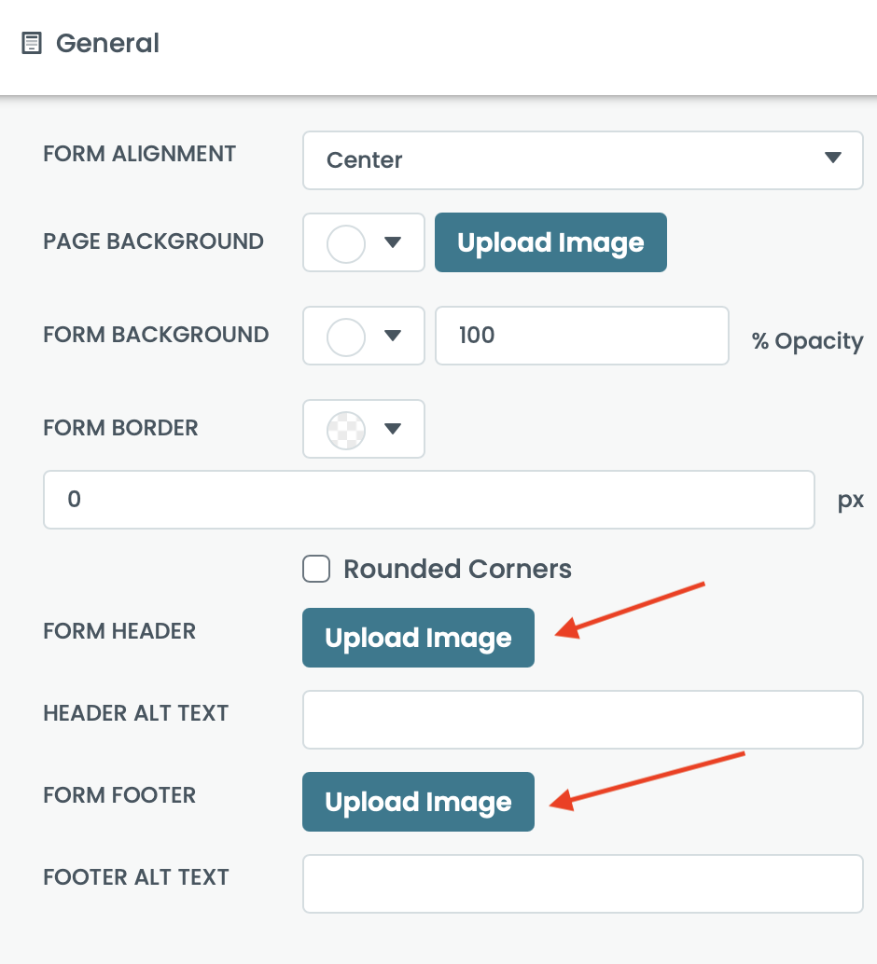Screen dimensions: 877x964
Task: Click the General section heading
Action: point(107,44)
